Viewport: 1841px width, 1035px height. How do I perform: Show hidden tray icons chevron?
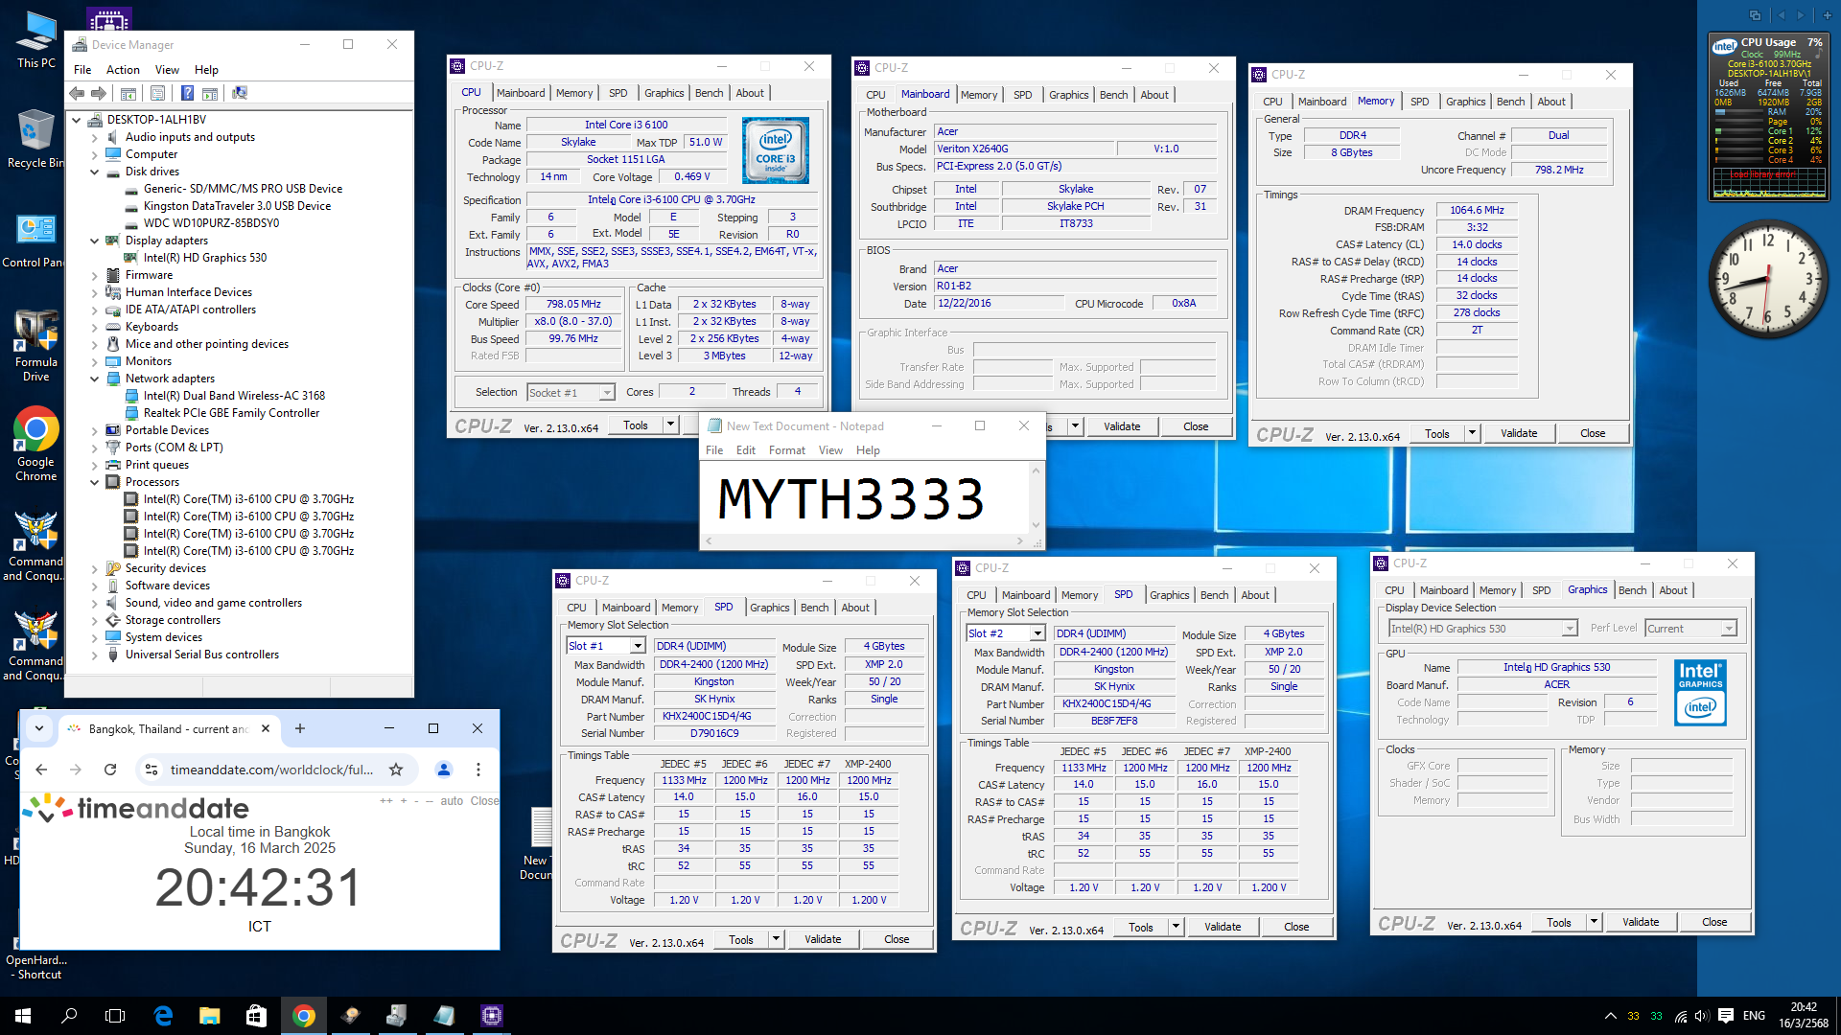(1610, 1016)
